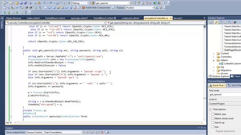
Task: Switch to the PartialBlow3.cshtml tab
Action: click(55, 18)
